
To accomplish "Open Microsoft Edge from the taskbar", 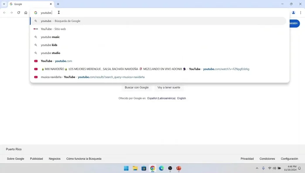I will click(161, 168).
